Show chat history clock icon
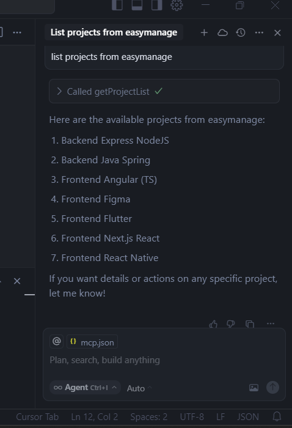The image size is (292, 428). point(241,33)
